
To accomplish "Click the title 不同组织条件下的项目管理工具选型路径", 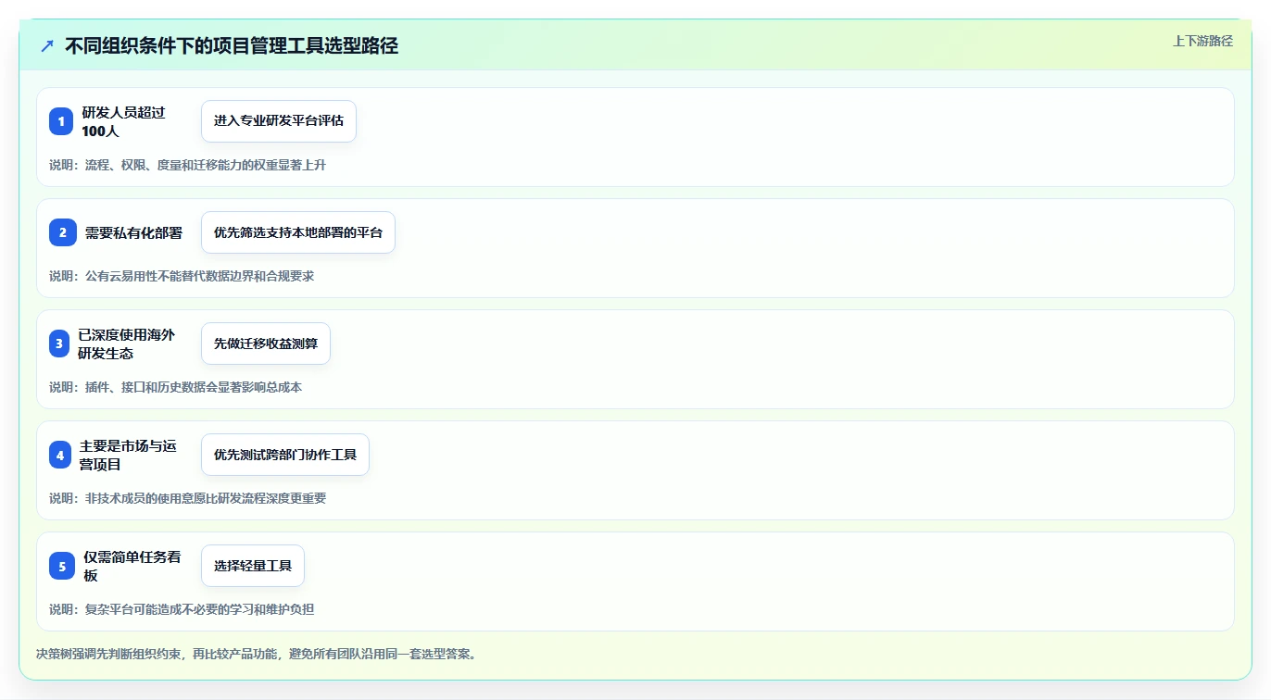I will click(x=232, y=45).
